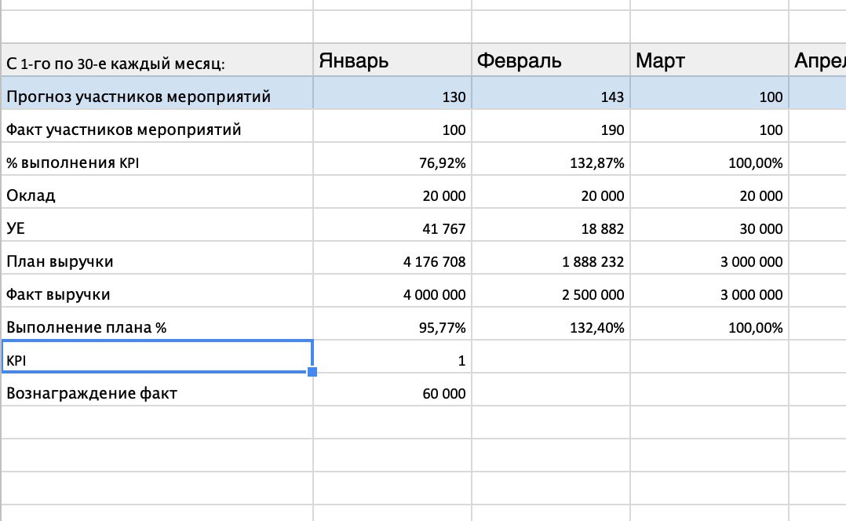Select the 60 000 reward cell

coord(392,393)
